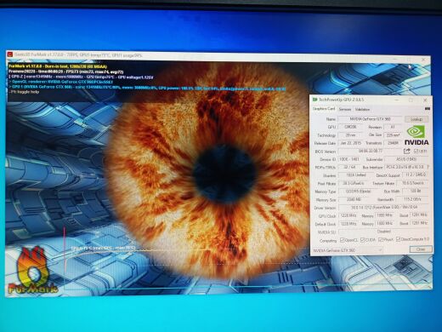Switch to the Validation tab
Screen dimensions: 442x332
pyautogui.click(x=362, y=109)
